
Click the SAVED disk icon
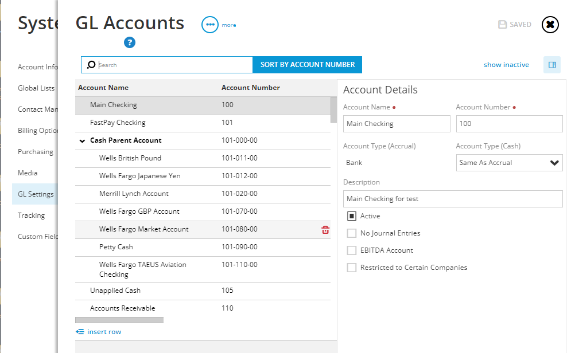[502, 24]
